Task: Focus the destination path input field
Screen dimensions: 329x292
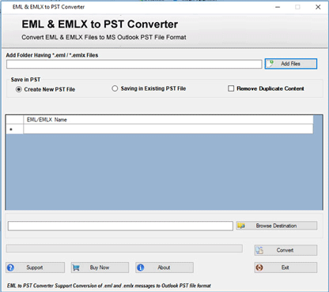Action: (x=120, y=226)
